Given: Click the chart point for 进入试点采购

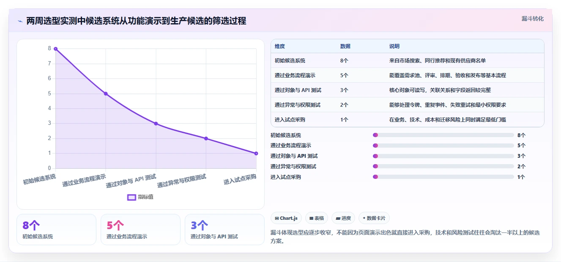Looking at the screenshot, I should pos(256,154).
